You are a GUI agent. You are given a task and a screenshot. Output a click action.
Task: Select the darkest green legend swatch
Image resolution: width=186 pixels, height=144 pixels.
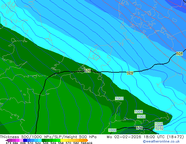click(x=43, y=140)
